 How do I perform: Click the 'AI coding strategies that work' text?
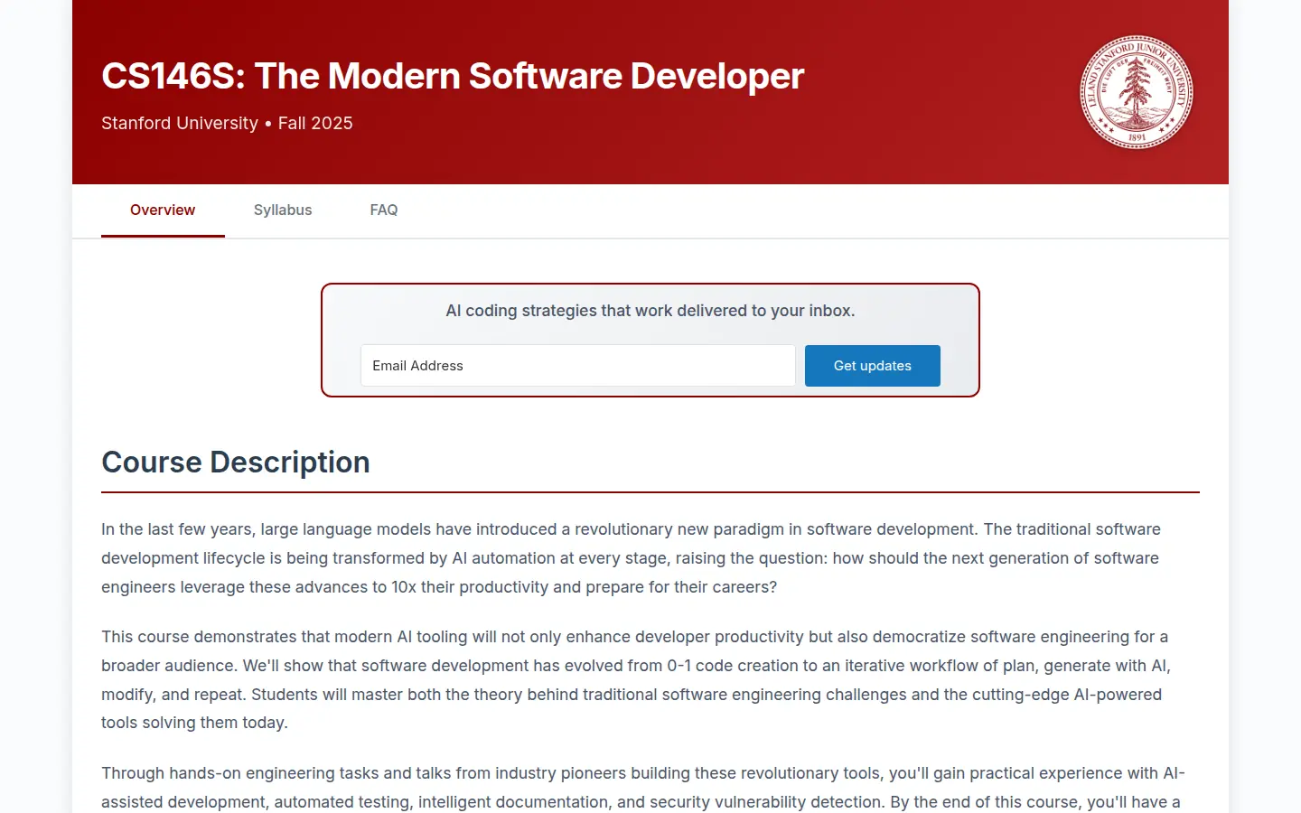pyautogui.click(x=650, y=311)
